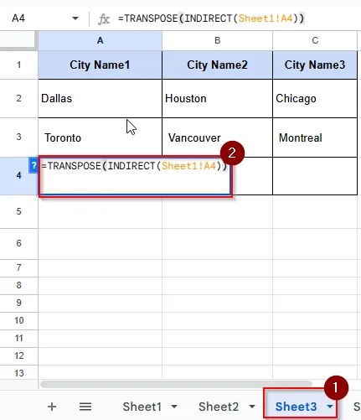The image size is (361, 420).
Task: Select the Vancouver cell
Action: (217, 137)
